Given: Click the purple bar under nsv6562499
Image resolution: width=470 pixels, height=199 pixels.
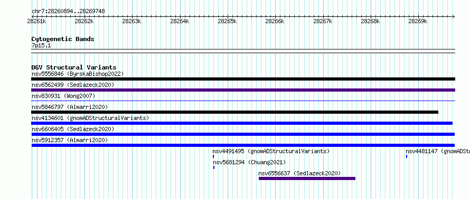Looking at the screenshot, I should pos(243,90).
